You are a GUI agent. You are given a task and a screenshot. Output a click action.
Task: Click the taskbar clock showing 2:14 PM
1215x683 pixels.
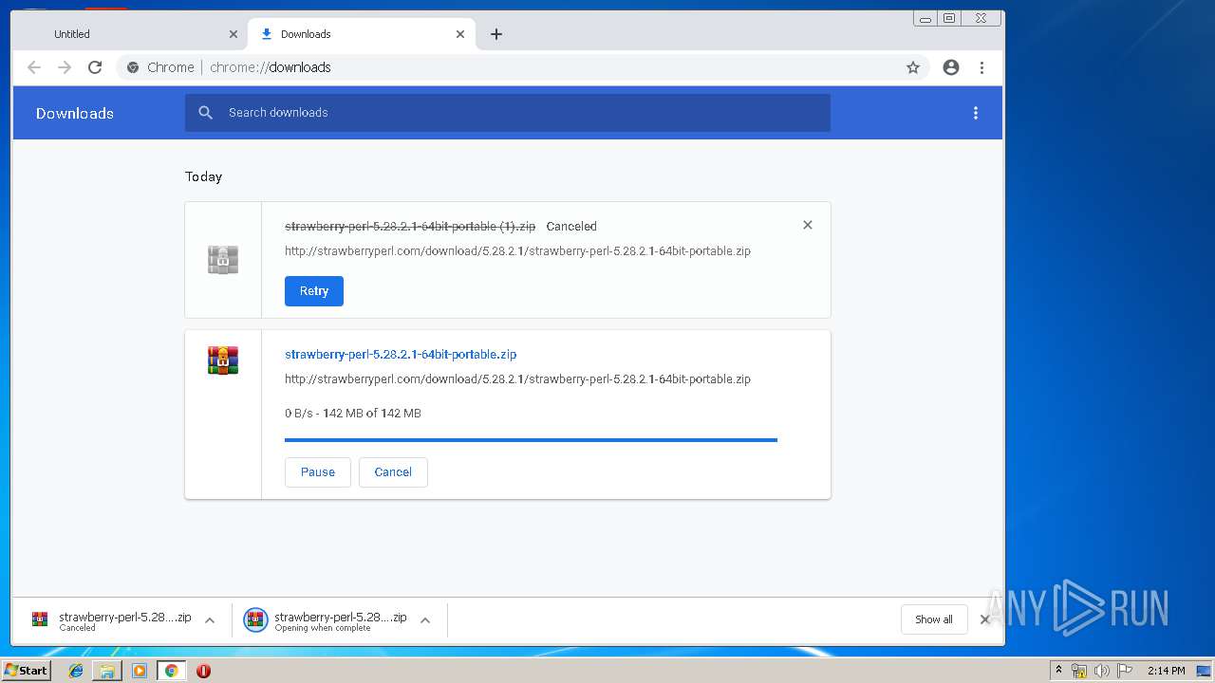pyautogui.click(x=1166, y=671)
